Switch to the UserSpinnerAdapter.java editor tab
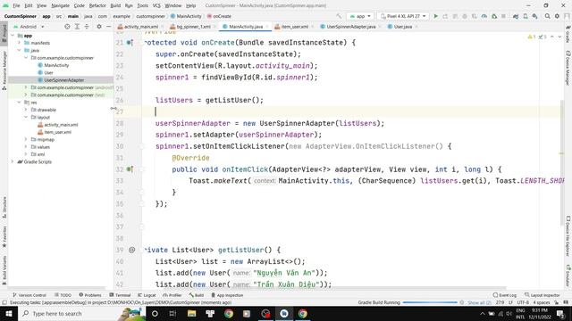 [x=350, y=27]
